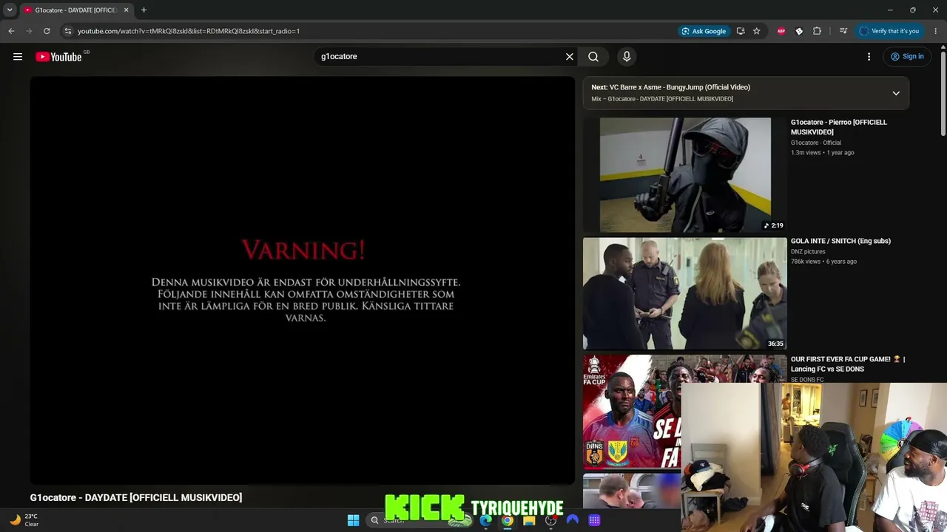This screenshot has width=947, height=532.
Task: Open the GOLA INTE / SNITCH video title
Action: click(840, 241)
